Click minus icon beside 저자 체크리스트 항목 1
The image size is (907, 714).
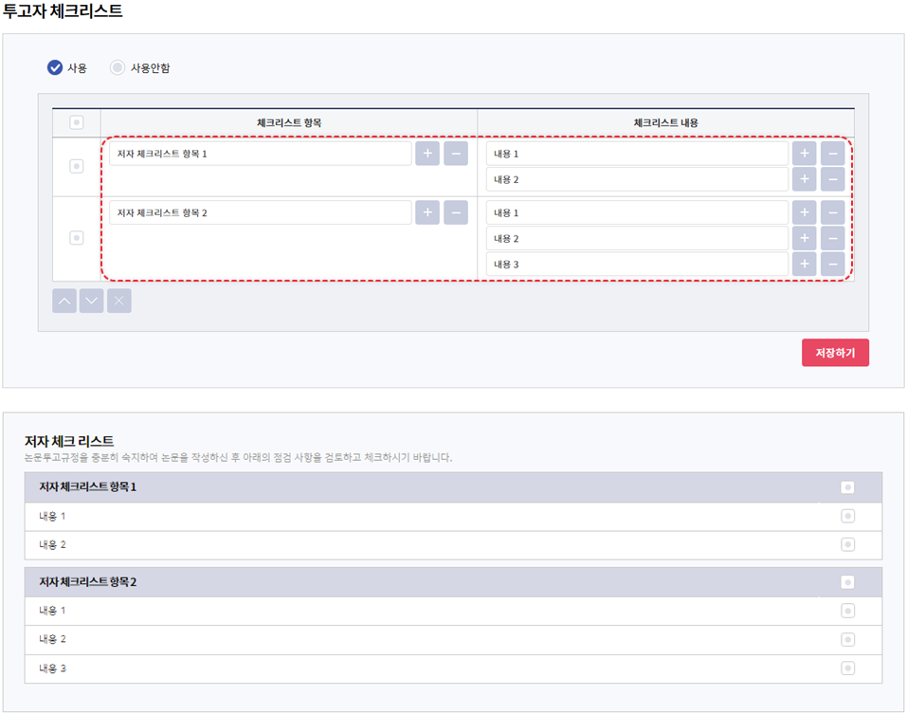click(456, 154)
